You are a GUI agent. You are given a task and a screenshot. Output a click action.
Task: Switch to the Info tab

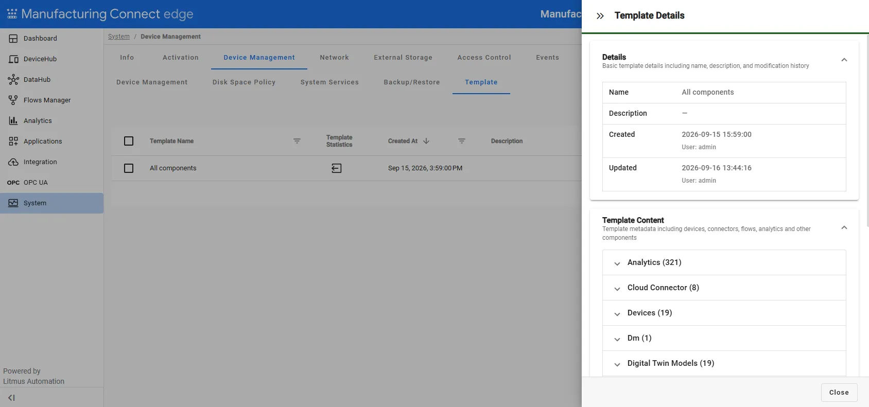pyautogui.click(x=127, y=58)
